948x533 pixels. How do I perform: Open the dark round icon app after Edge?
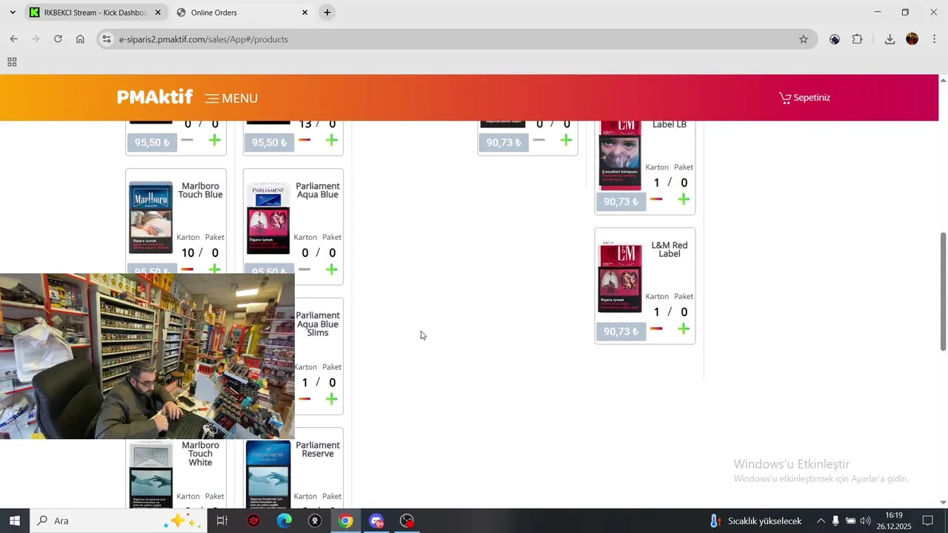pos(315,520)
